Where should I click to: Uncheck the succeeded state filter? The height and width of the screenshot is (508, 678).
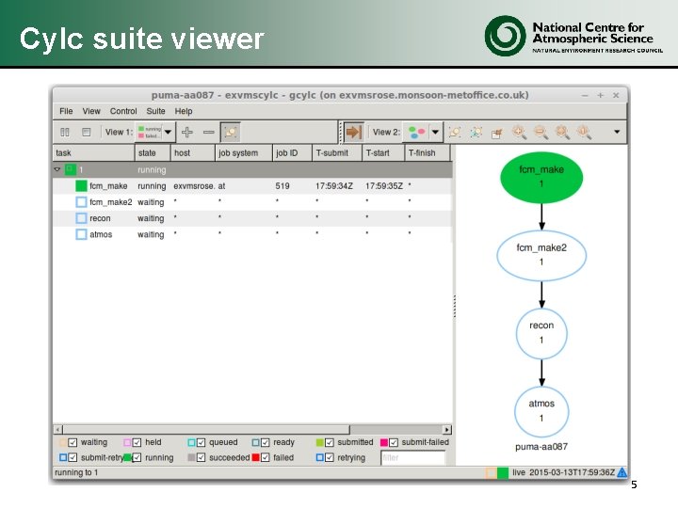click(x=201, y=457)
